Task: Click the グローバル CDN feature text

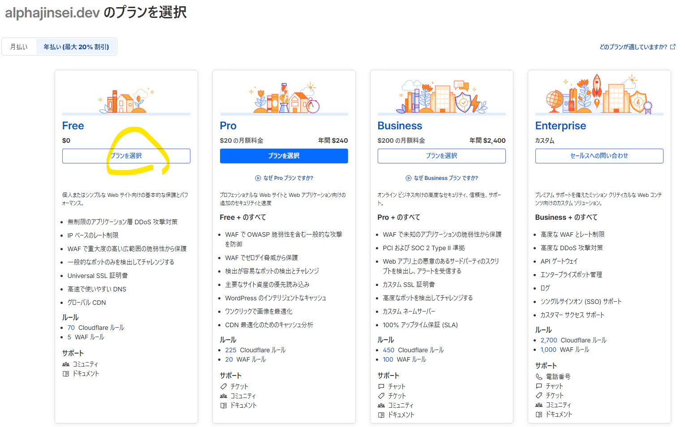Action: pos(87,303)
